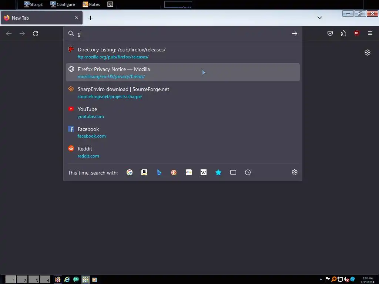This screenshot has width=379, height=284.
Task: Click the network tray icon
Action: click(340, 280)
